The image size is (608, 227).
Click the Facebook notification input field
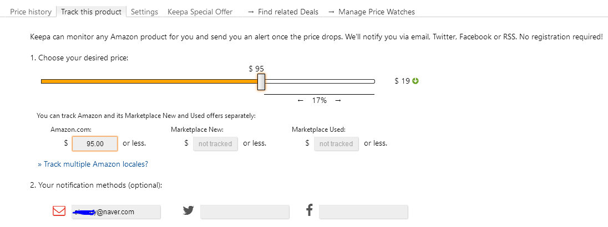coord(363,212)
